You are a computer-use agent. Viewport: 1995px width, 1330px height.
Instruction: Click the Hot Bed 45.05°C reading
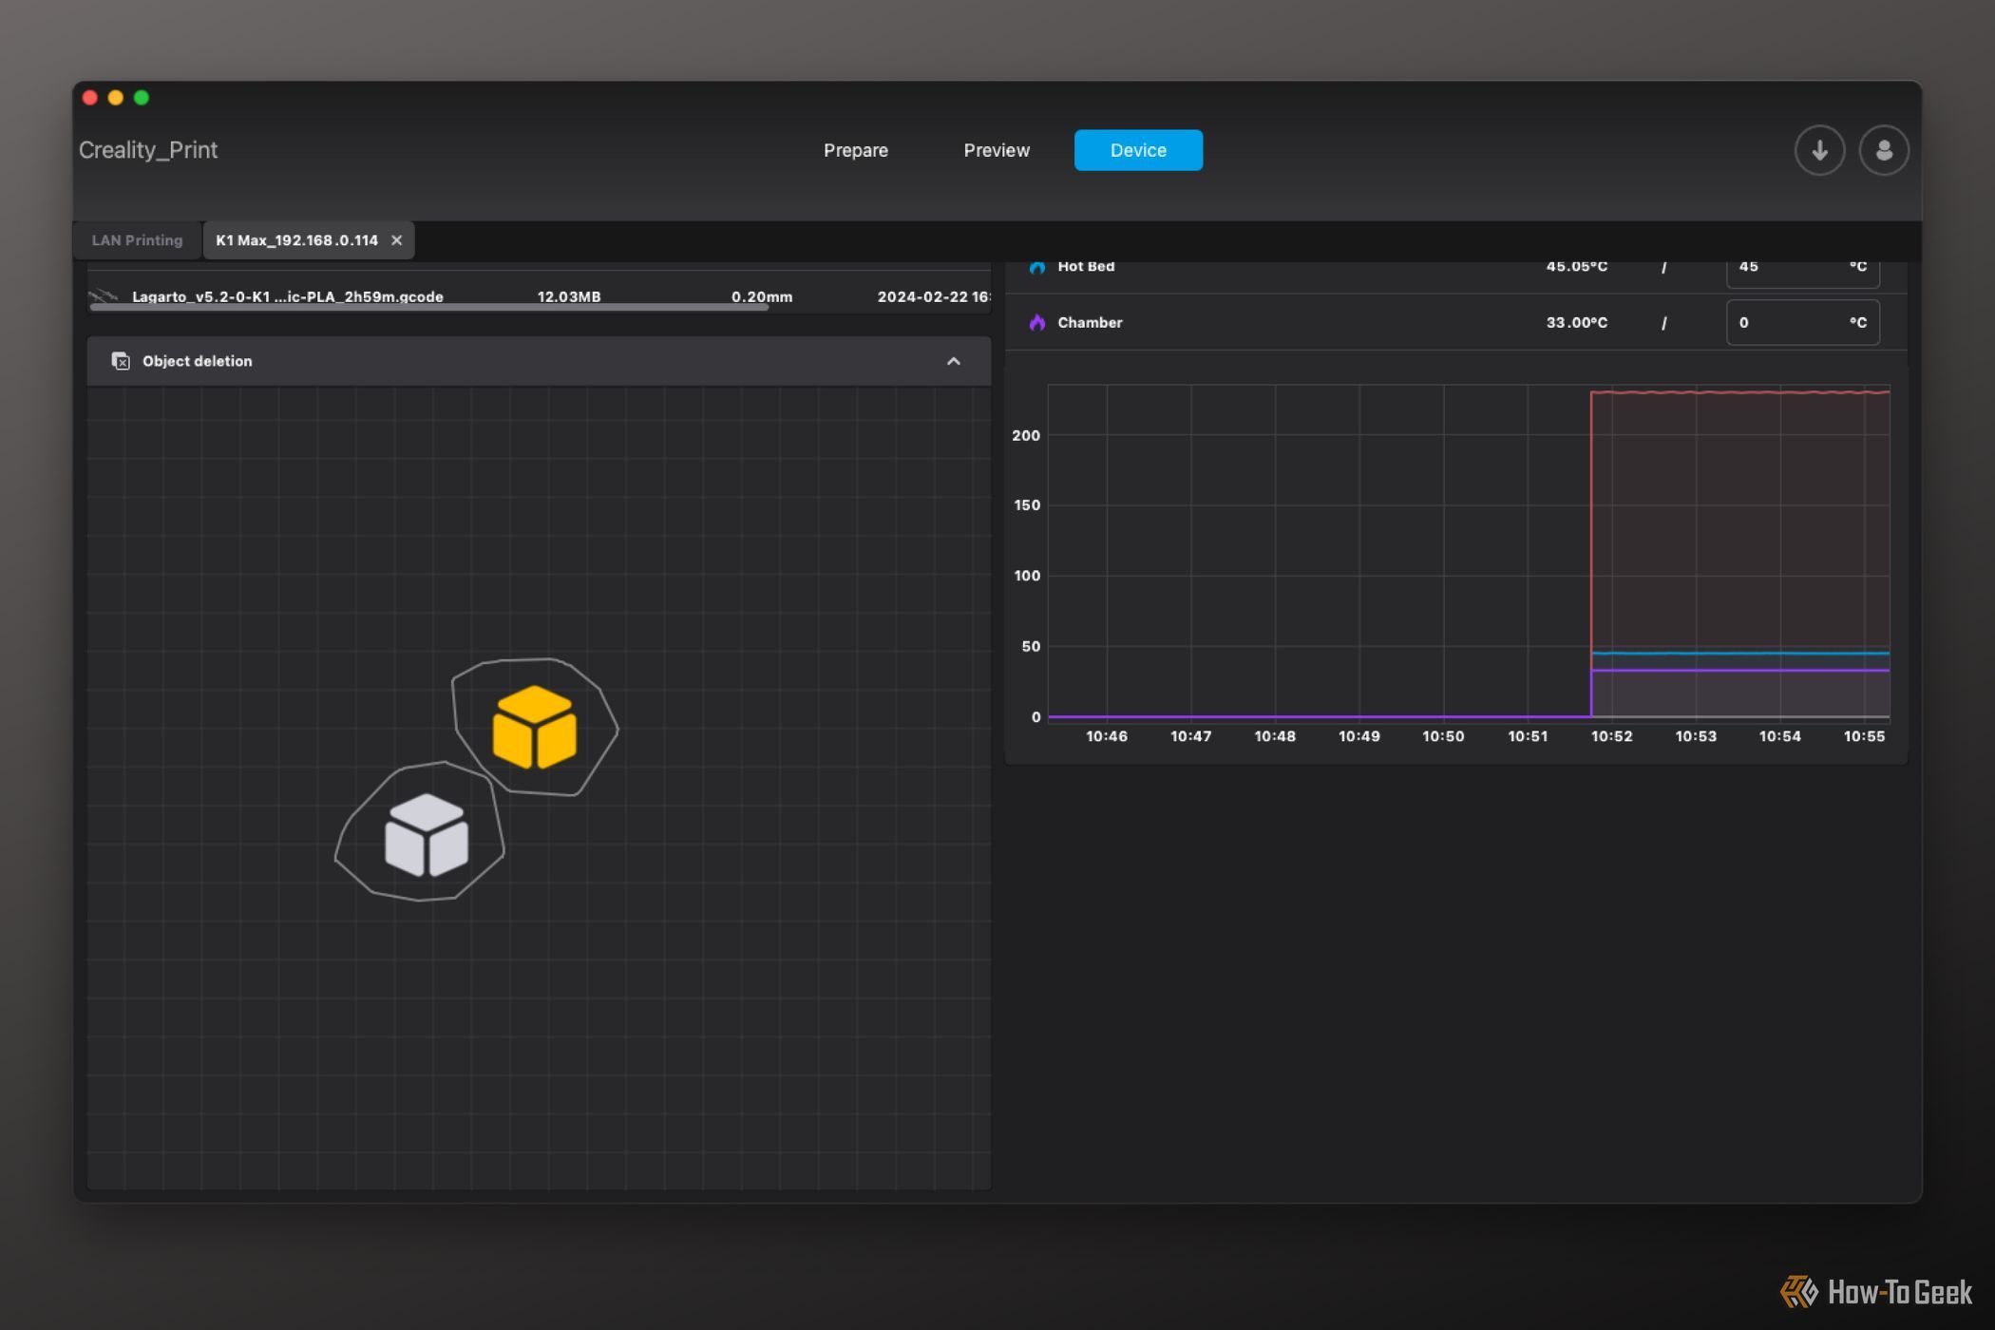click(1576, 267)
